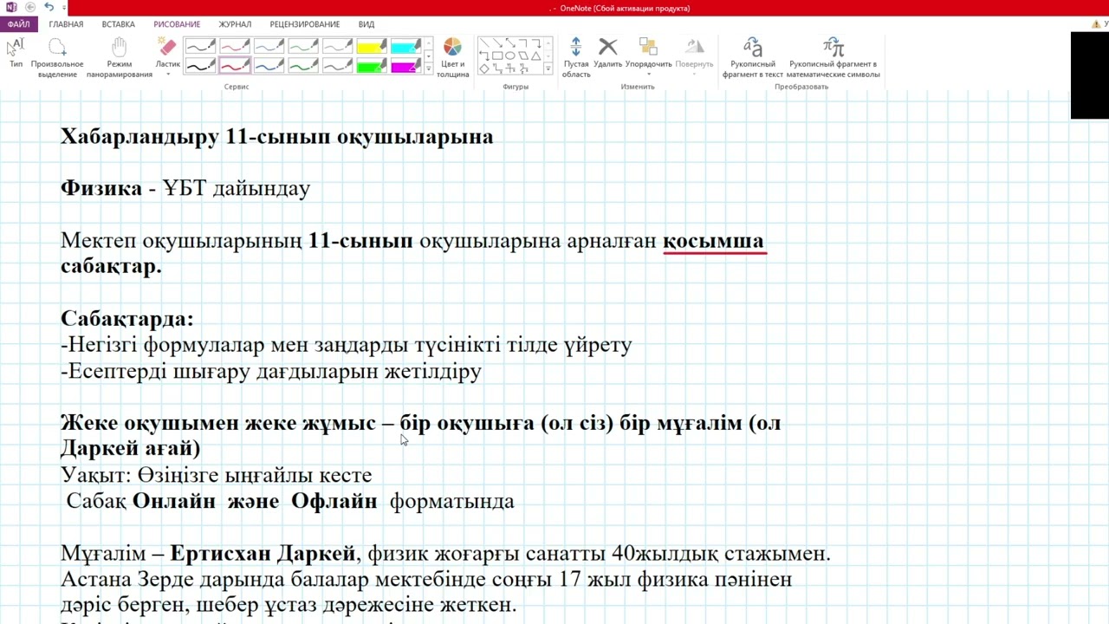Pick the thick red pen (selected)
This screenshot has height=624, width=1109.
click(x=235, y=66)
